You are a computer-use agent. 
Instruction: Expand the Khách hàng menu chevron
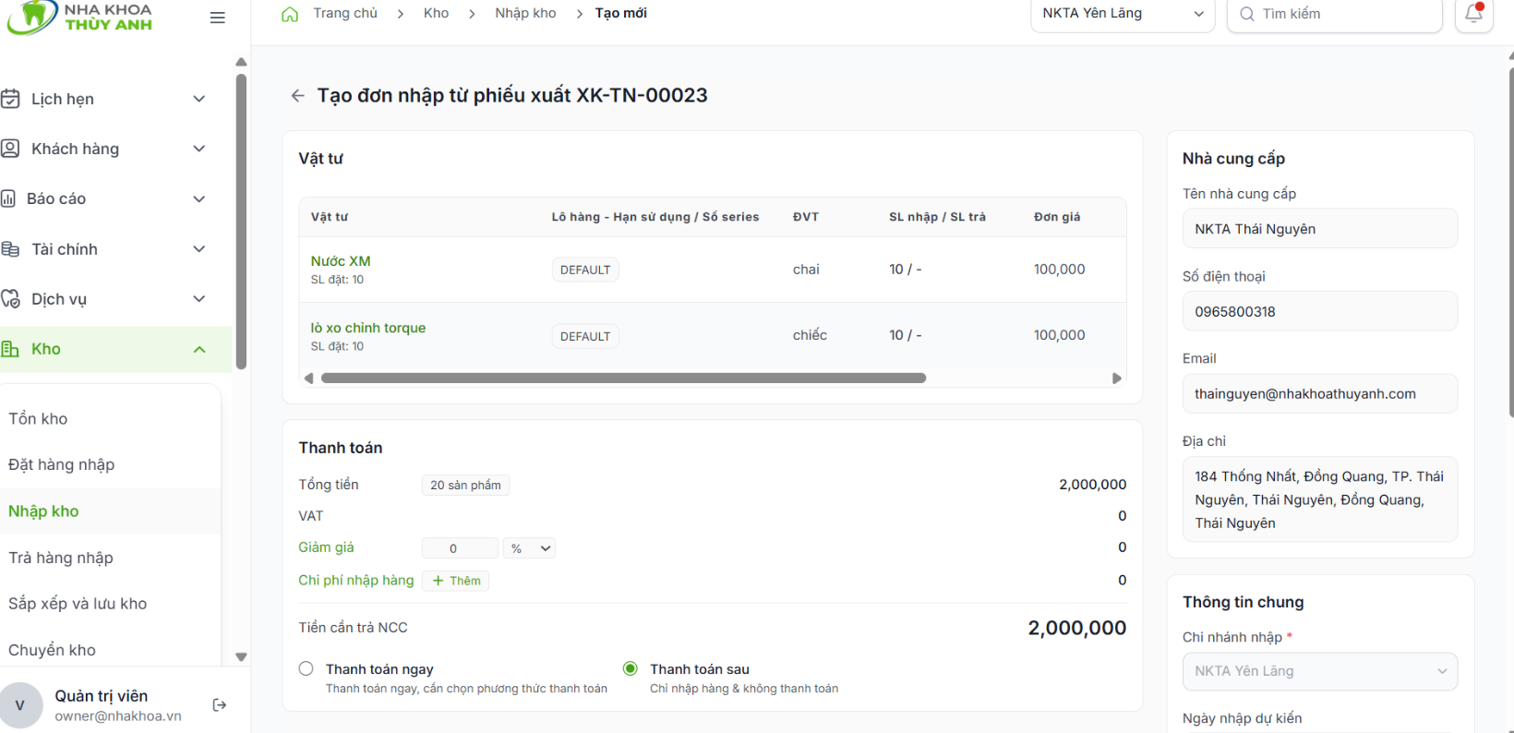[x=199, y=149]
